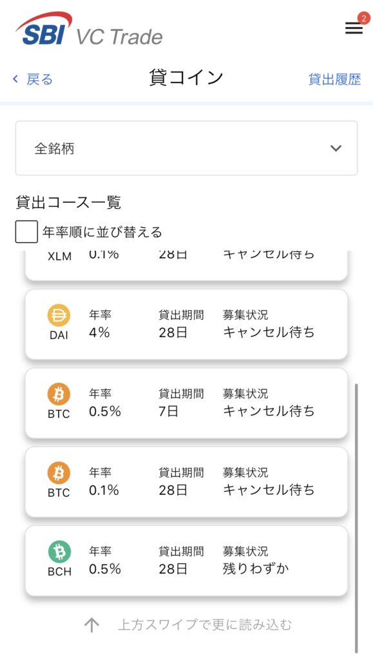The image size is (373, 660).
Task: Tap the red notification badge showing 2
Action: pyautogui.click(x=363, y=18)
